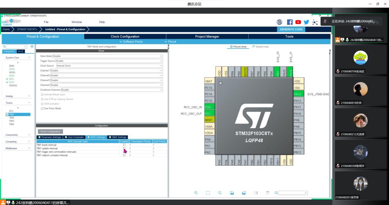Open the Clock Source dropdown
389x205 pixels.
(109, 66)
